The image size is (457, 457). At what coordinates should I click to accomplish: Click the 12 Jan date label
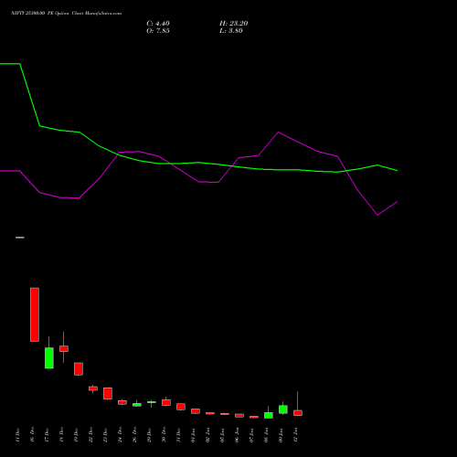pyautogui.click(x=295, y=435)
